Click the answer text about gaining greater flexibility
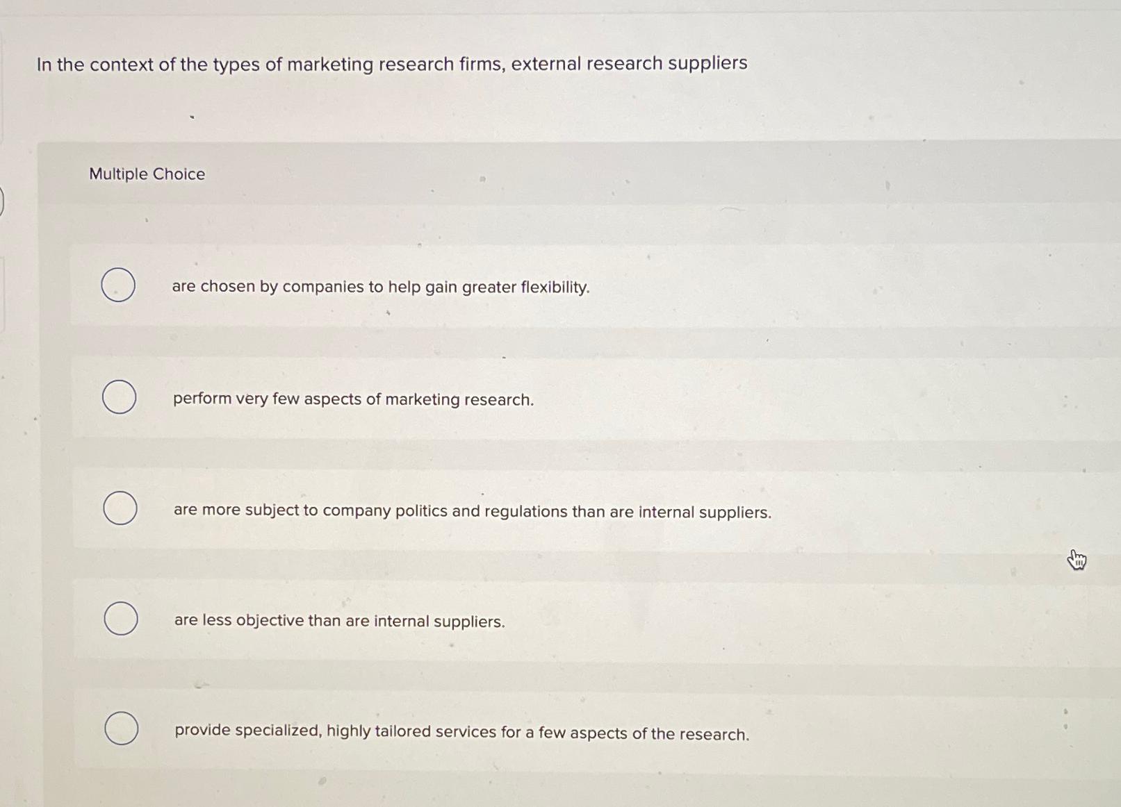 click(x=381, y=287)
